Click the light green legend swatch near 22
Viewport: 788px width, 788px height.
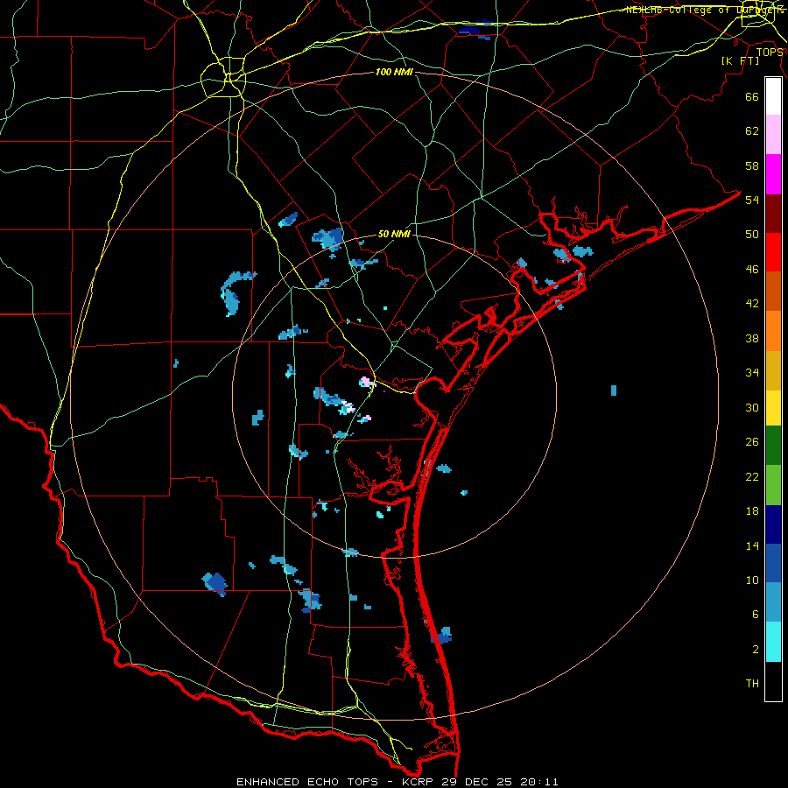pyautogui.click(x=773, y=485)
